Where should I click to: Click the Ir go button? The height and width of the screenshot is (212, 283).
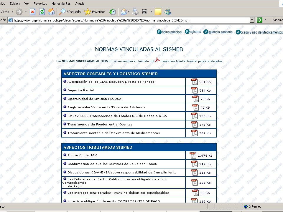261,20
